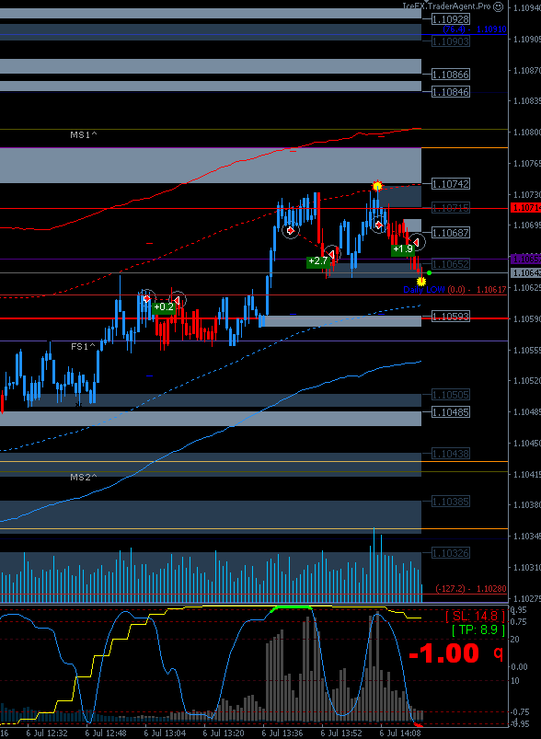Click the yellow sun marker at 1.10742 high

click(377, 186)
